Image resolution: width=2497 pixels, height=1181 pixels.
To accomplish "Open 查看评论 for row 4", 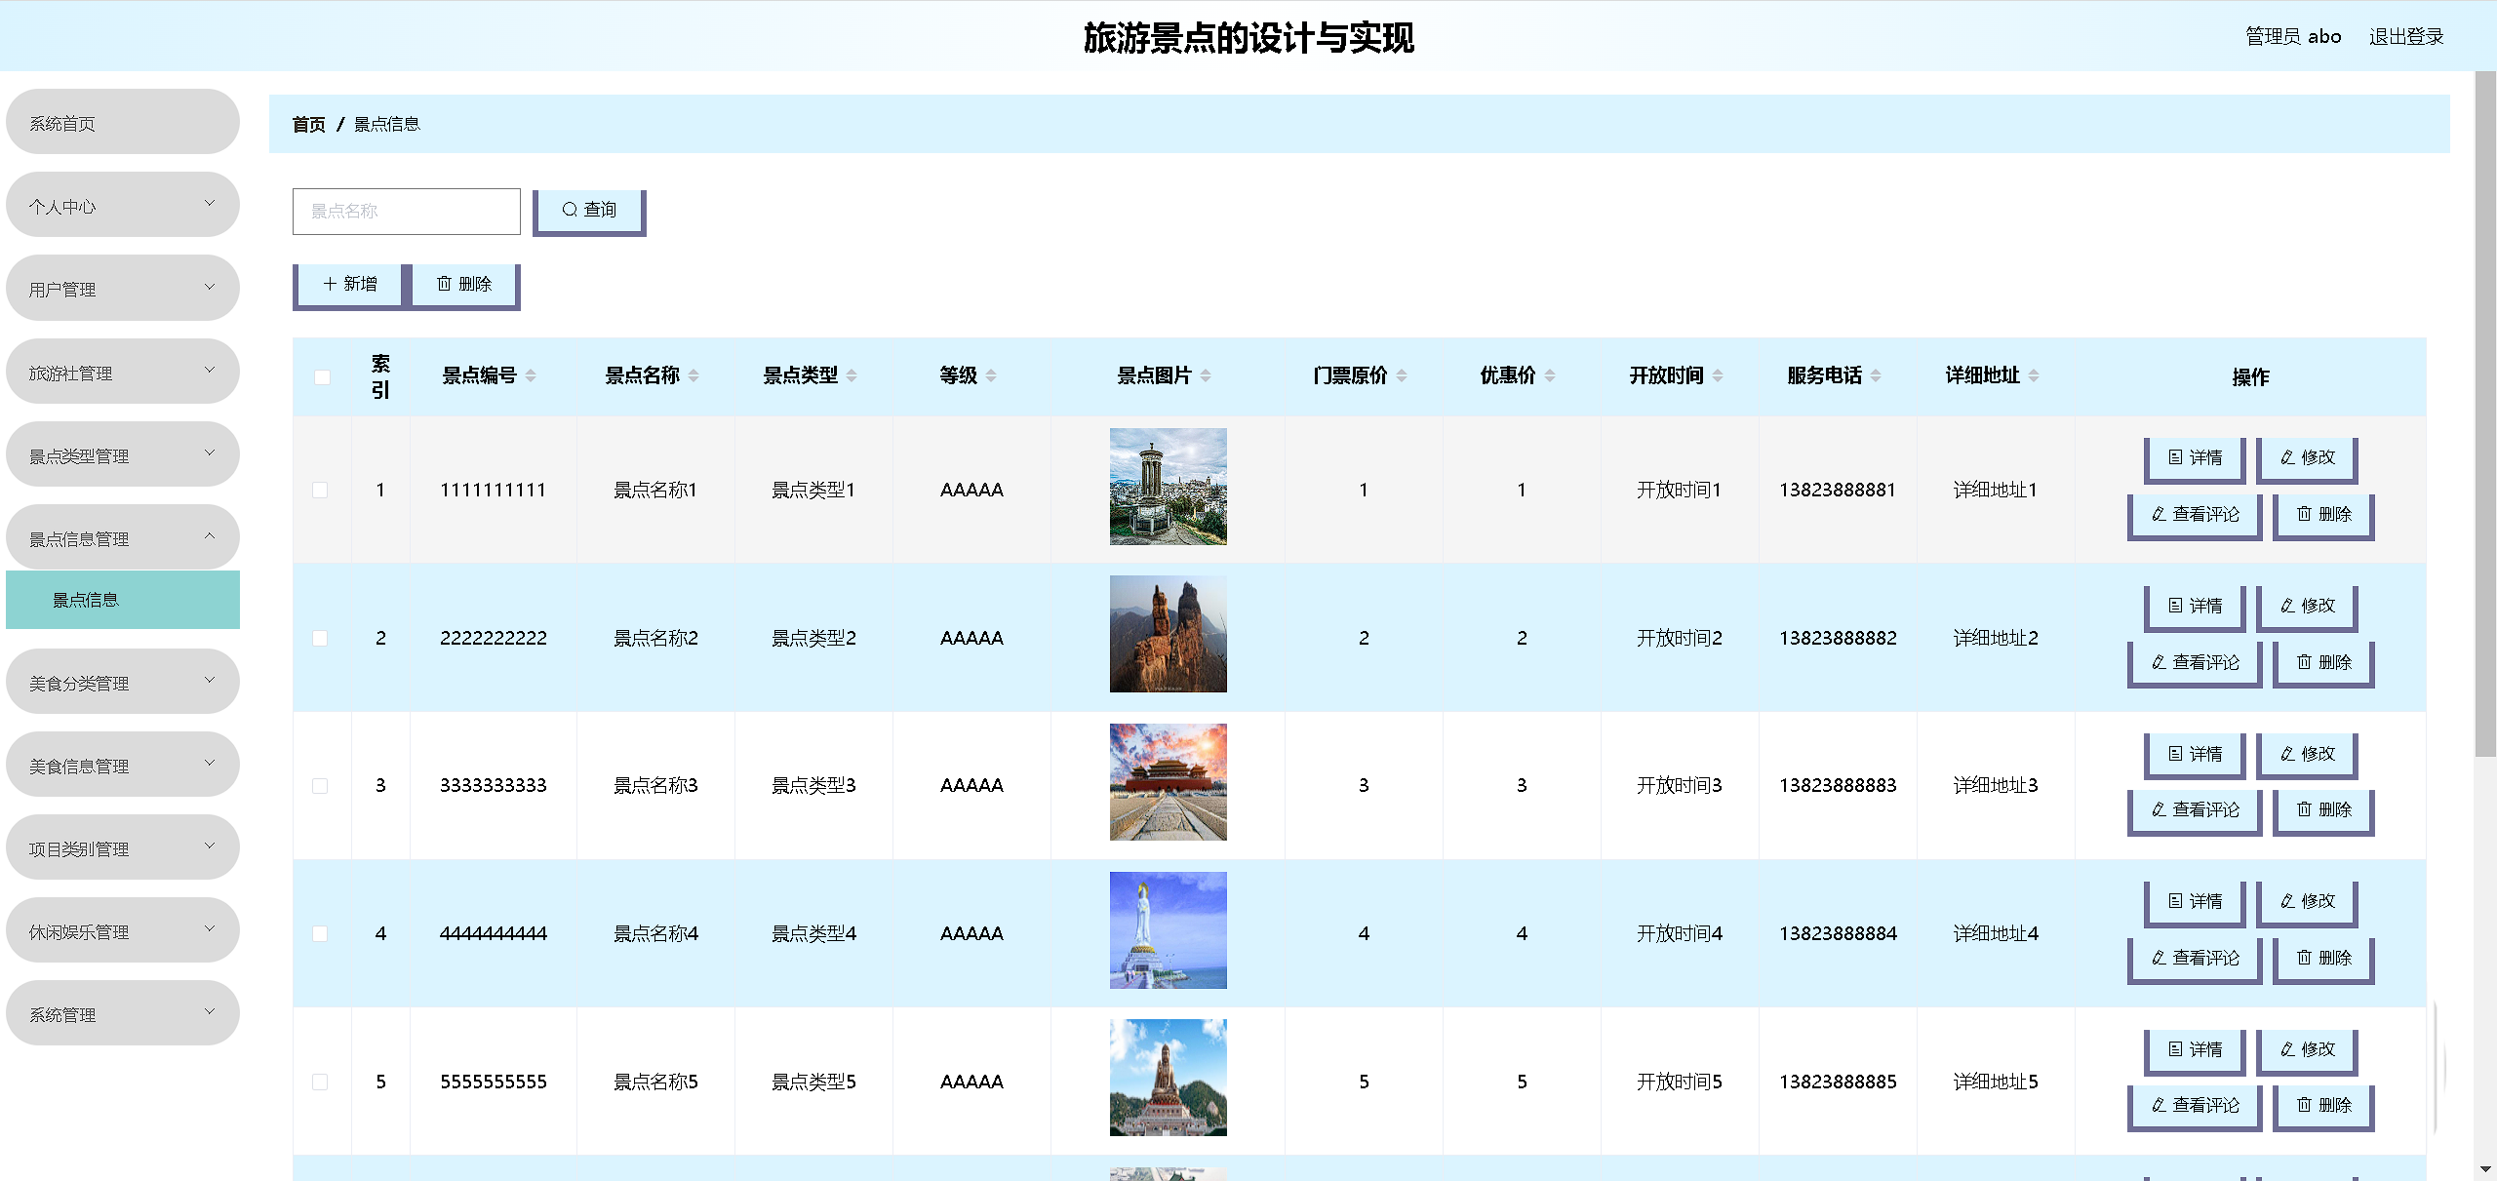I will (2195, 958).
